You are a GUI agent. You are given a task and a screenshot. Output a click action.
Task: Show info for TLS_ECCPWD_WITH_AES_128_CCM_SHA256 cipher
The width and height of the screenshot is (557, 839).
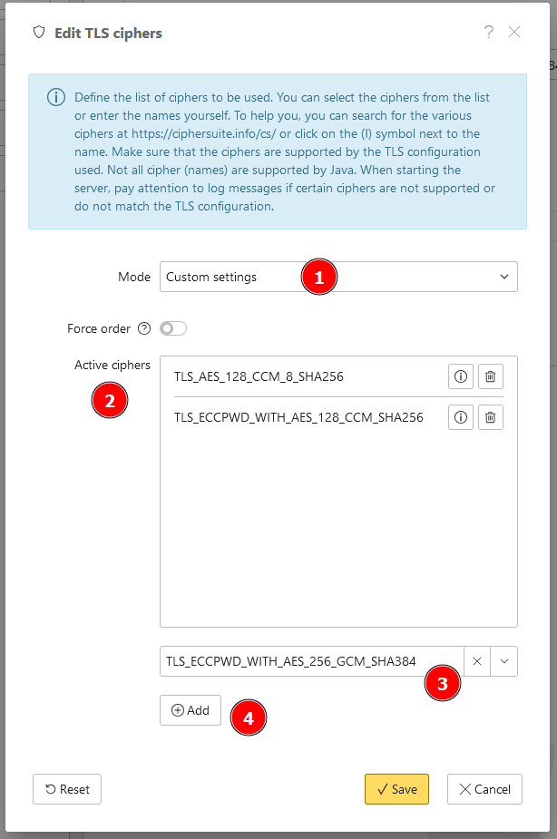[461, 417]
